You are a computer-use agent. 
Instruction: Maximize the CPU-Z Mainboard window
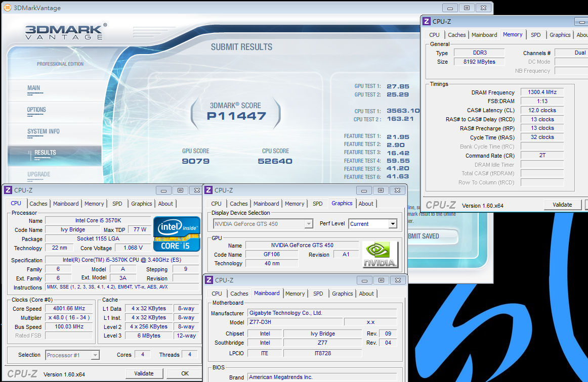(x=382, y=280)
